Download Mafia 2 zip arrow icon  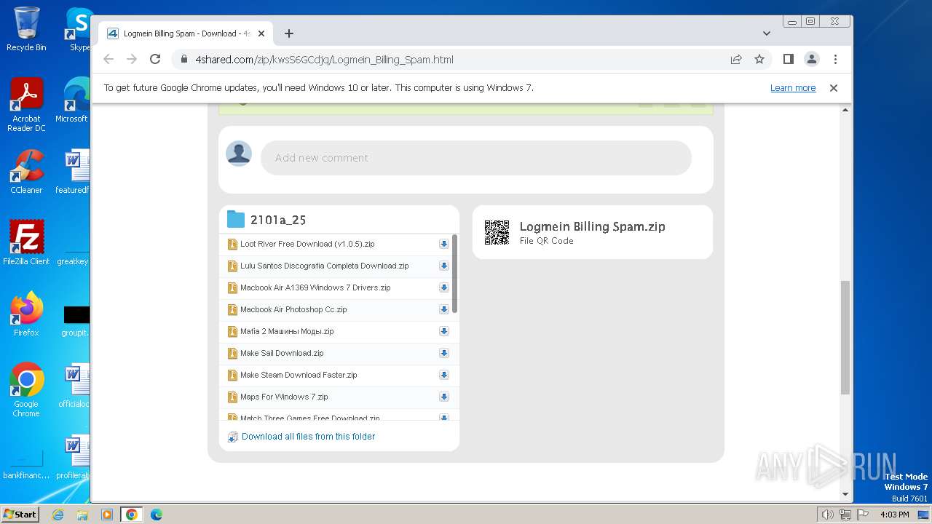click(x=443, y=332)
